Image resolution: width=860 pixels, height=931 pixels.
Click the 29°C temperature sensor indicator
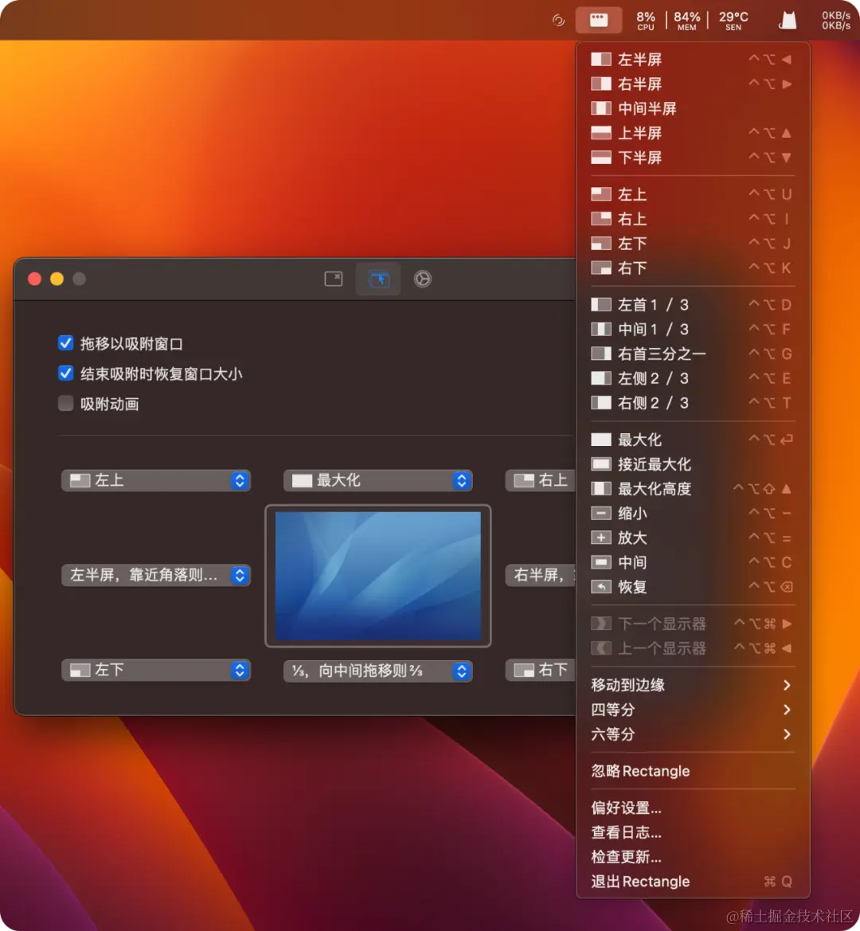pos(731,19)
